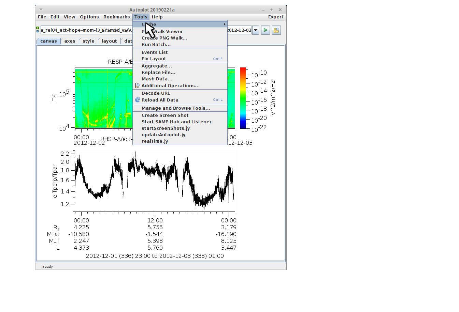Switch to the style tab
Image resolution: width=459 pixels, height=312 pixels.
tap(88, 41)
